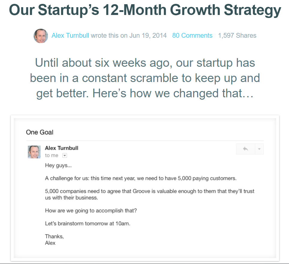Click the bold Alex Turnbull sender name
Viewport: 289px width, 264px height.
(61, 148)
